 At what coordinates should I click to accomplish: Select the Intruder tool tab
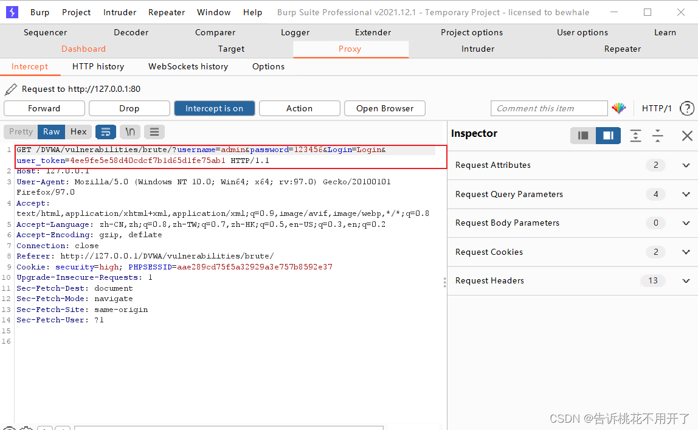click(478, 49)
